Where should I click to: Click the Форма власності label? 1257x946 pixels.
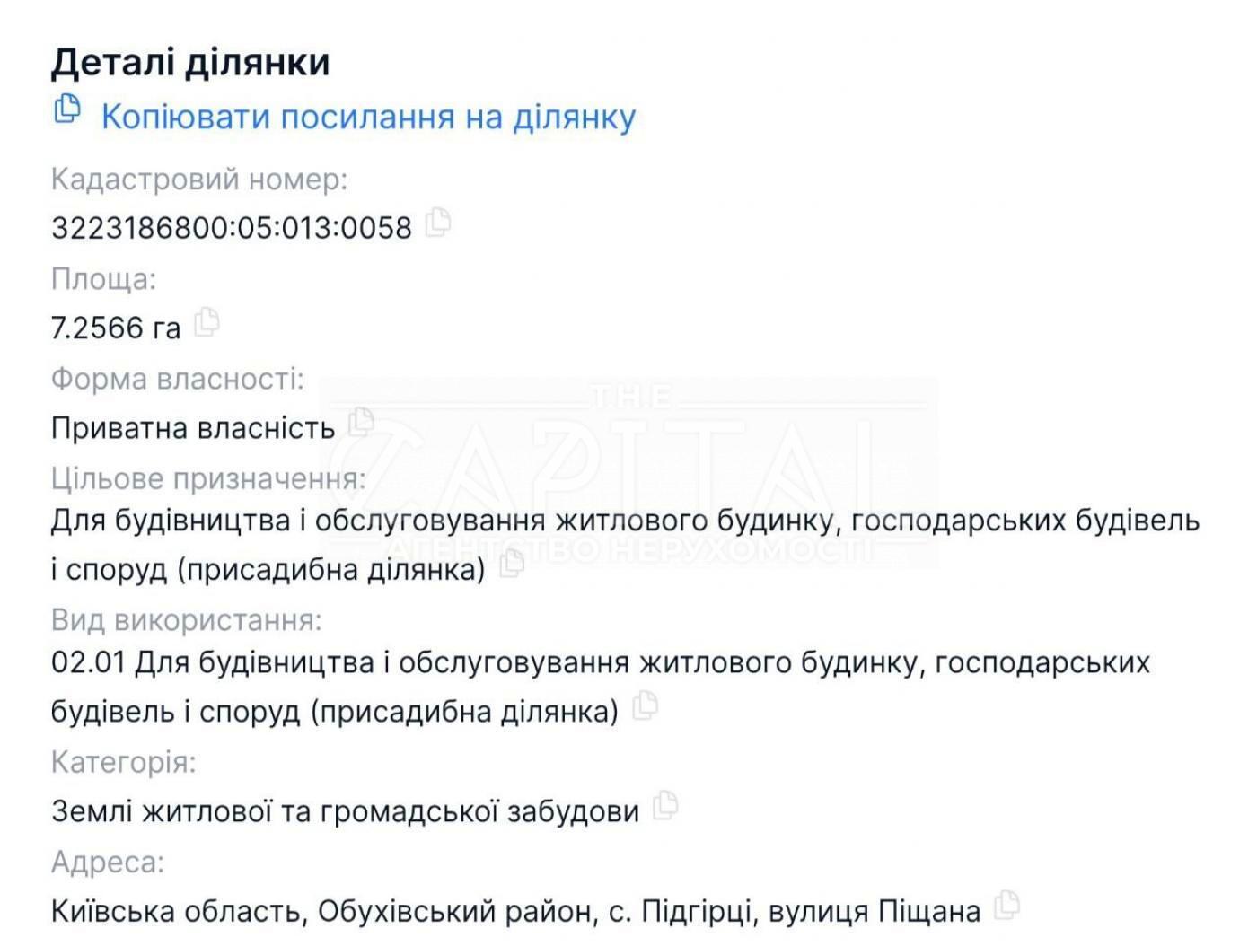pos(177,379)
